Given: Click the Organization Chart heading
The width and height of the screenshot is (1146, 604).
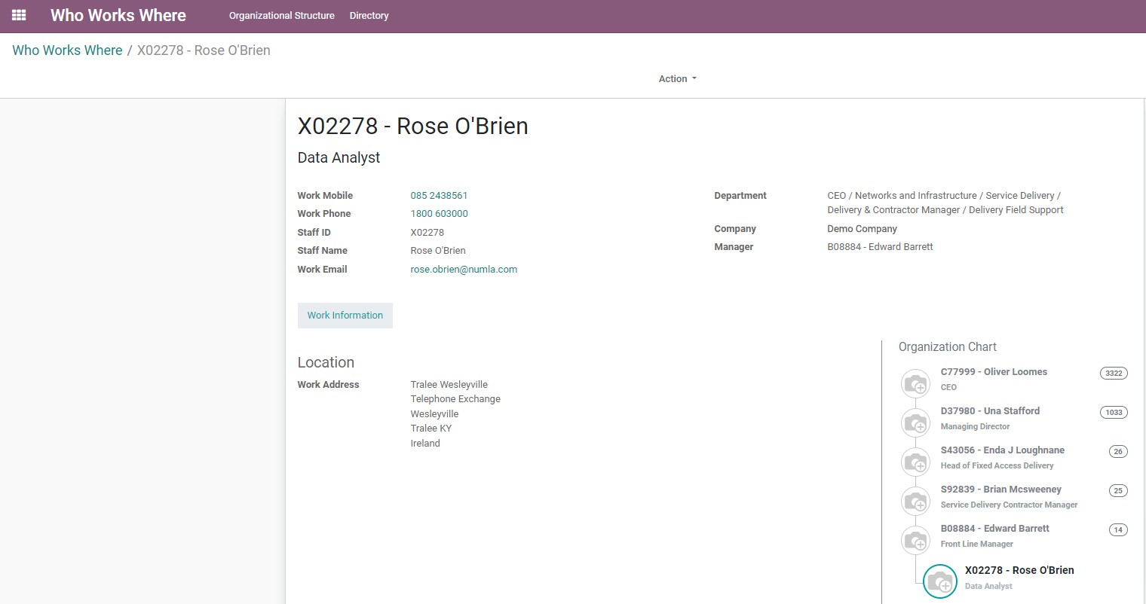Looking at the screenshot, I should [947, 347].
